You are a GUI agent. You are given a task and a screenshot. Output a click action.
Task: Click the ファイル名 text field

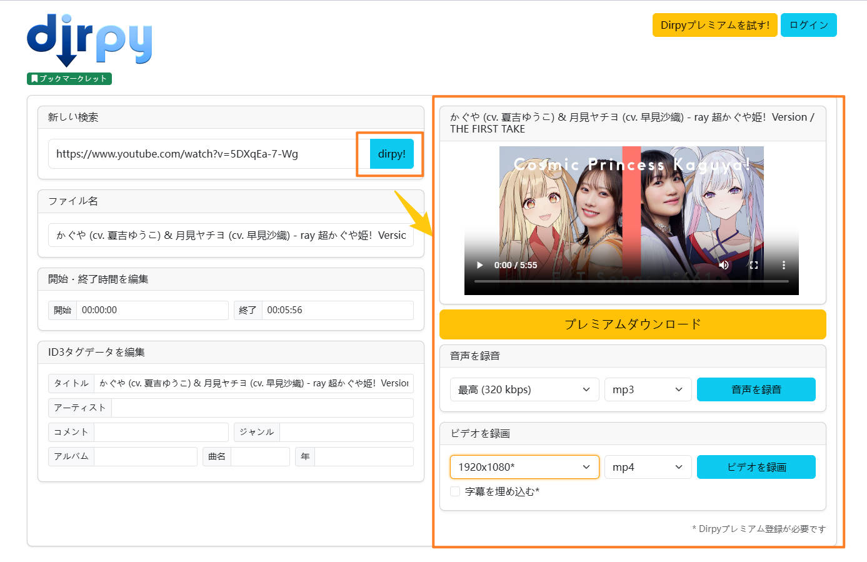231,235
